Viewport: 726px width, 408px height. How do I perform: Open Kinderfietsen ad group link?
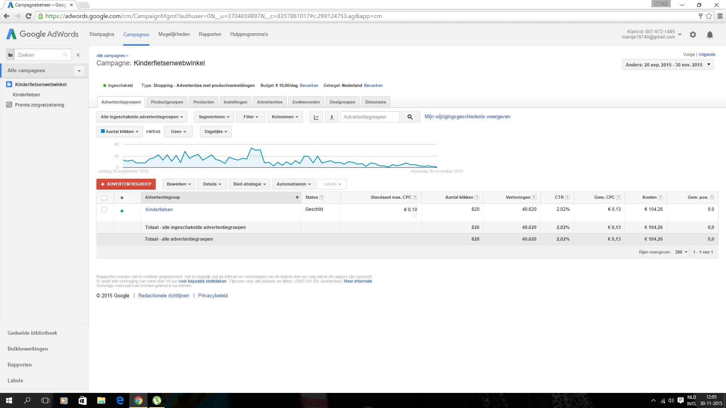pos(159,209)
